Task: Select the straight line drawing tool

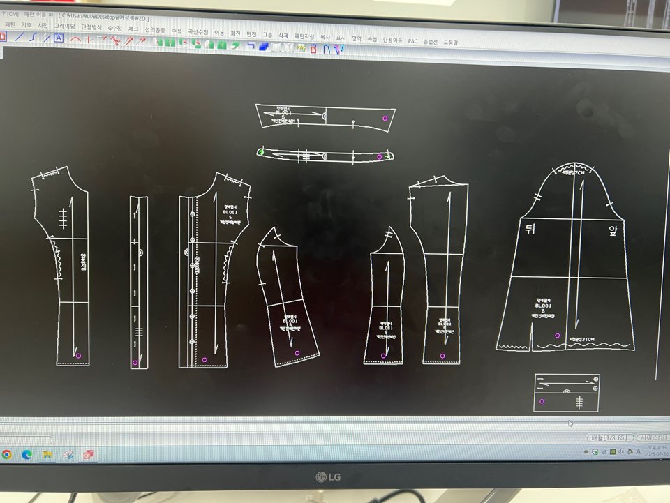Action: tap(20, 37)
